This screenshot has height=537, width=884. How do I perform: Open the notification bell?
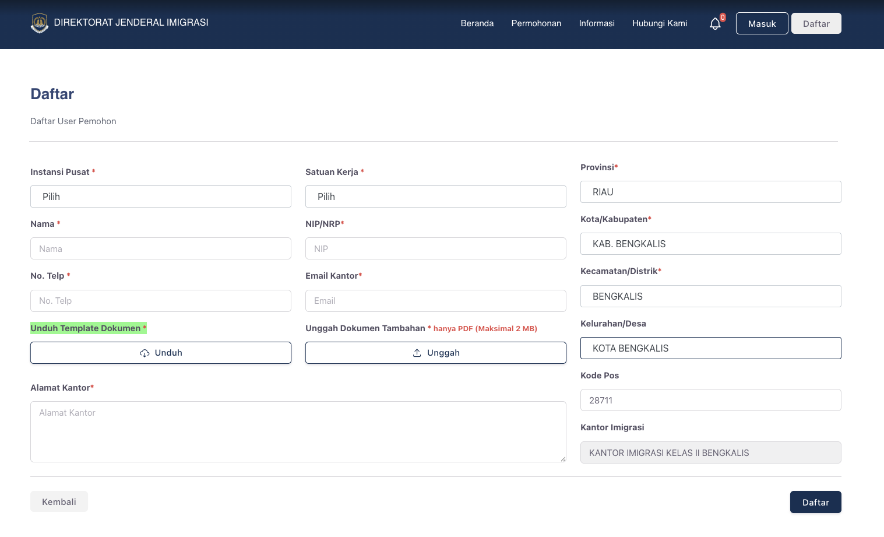tap(715, 24)
